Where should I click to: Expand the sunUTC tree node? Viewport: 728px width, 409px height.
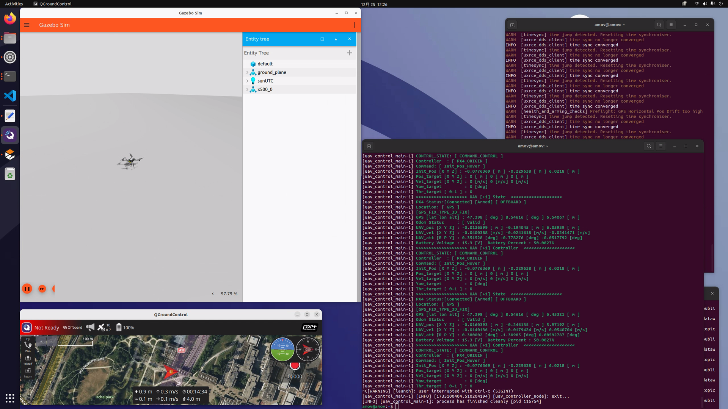pos(247,81)
